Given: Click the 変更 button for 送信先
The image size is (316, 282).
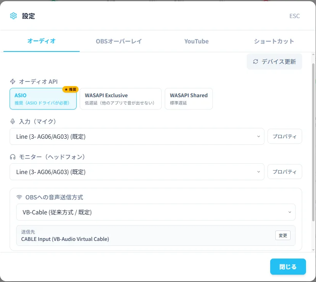Looking at the screenshot, I should (x=283, y=236).
